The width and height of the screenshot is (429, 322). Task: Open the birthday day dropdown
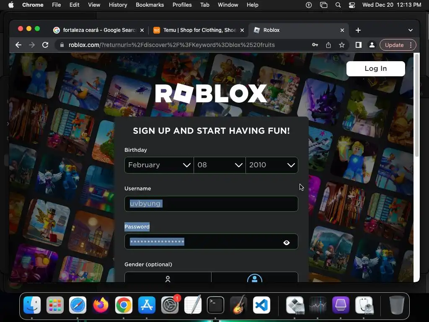pyautogui.click(x=220, y=165)
